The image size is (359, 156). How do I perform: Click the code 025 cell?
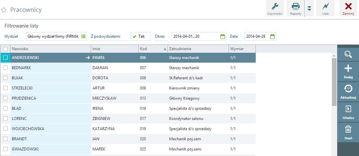point(153,149)
